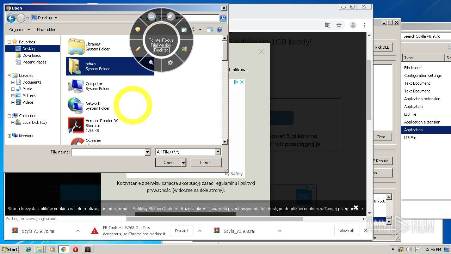Click New folder button

point(46,30)
